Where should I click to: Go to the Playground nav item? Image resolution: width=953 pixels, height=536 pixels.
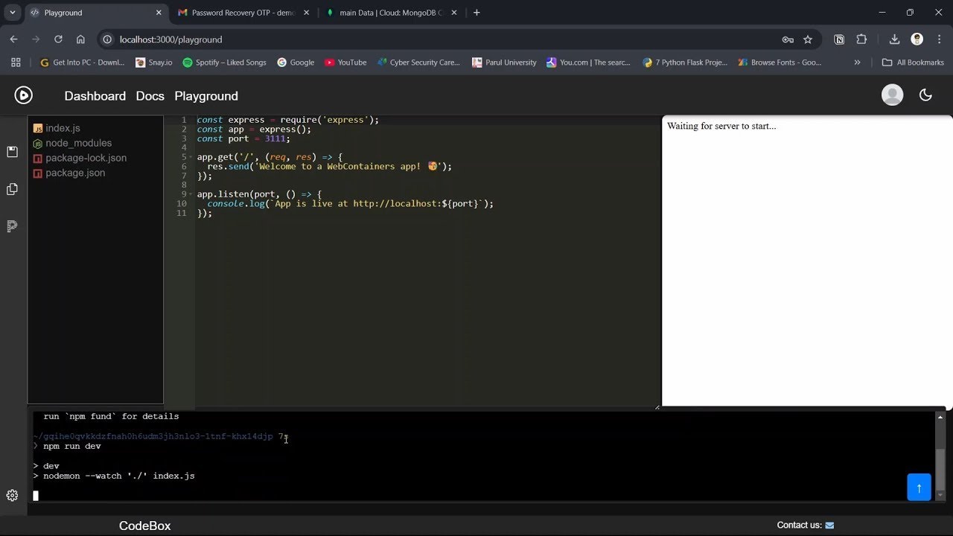pyautogui.click(x=206, y=96)
